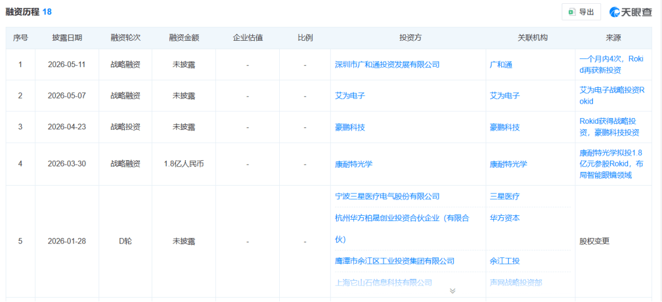662x302 pixels.
Task: Click the financing count number 18
Action: tap(47, 12)
